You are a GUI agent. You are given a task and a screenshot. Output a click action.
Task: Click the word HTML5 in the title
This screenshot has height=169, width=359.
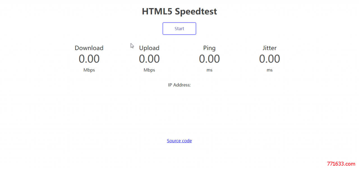[157, 11]
